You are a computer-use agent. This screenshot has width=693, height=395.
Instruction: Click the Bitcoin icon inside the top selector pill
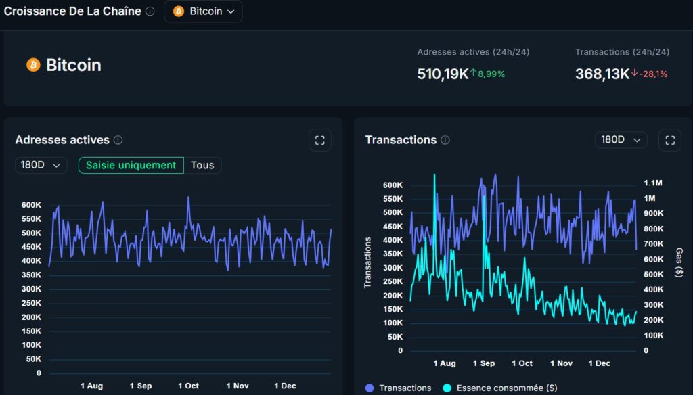pos(177,11)
